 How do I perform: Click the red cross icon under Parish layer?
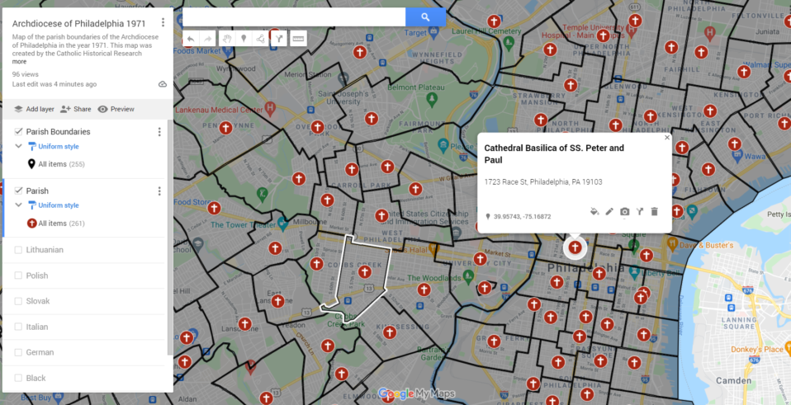tap(31, 224)
